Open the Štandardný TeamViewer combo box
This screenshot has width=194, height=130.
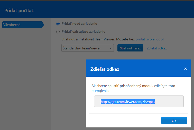click(87, 48)
